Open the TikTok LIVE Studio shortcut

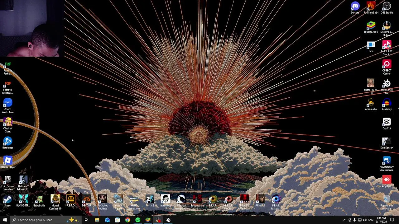(387, 48)
